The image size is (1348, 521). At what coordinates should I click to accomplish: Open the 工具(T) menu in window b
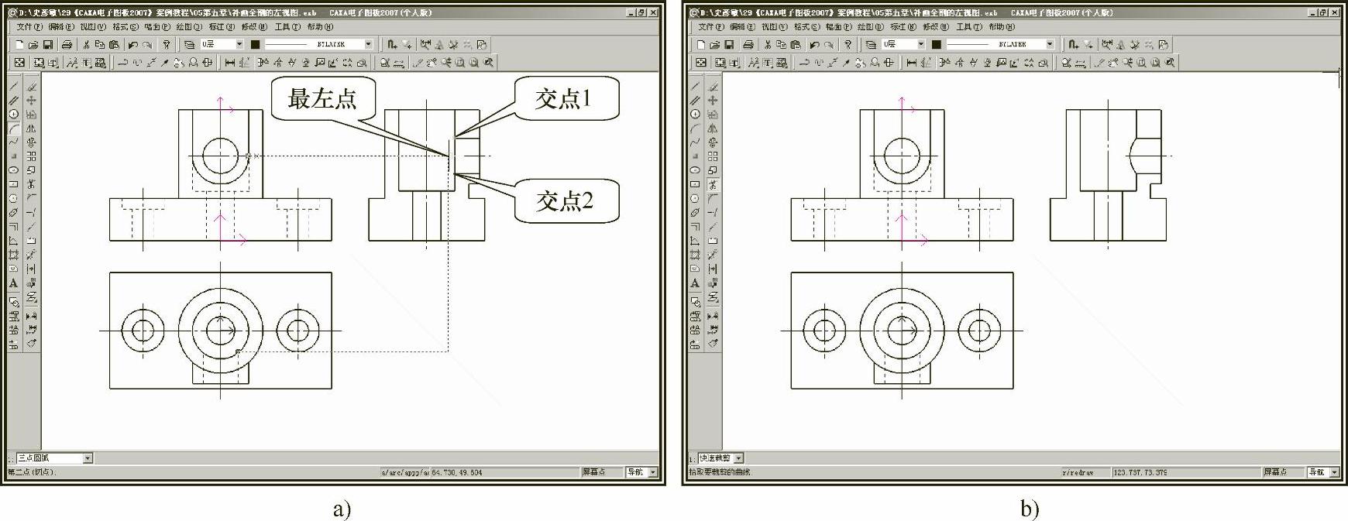(969, 27)
